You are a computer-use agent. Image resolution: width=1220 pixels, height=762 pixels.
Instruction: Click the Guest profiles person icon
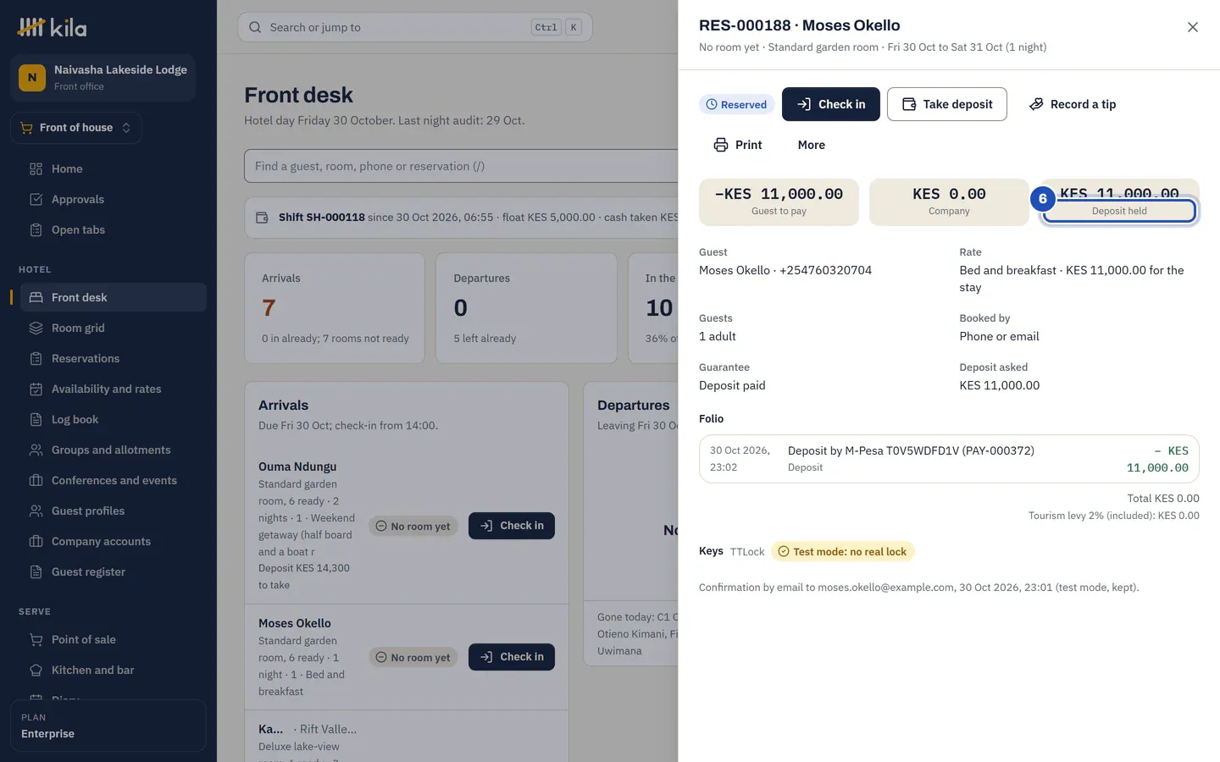point(36,511)
